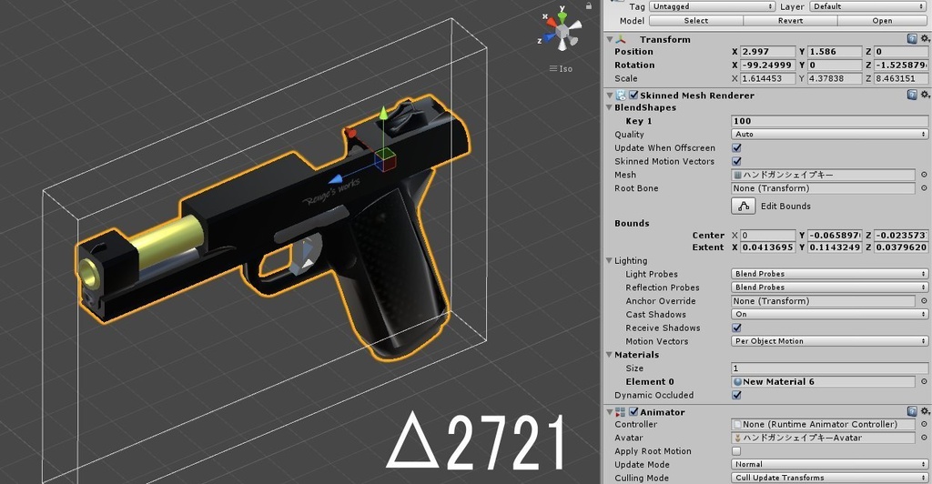Click the Bounds Extent X field
The height and width of the screenshot is (484, 932).
[767, 247]
